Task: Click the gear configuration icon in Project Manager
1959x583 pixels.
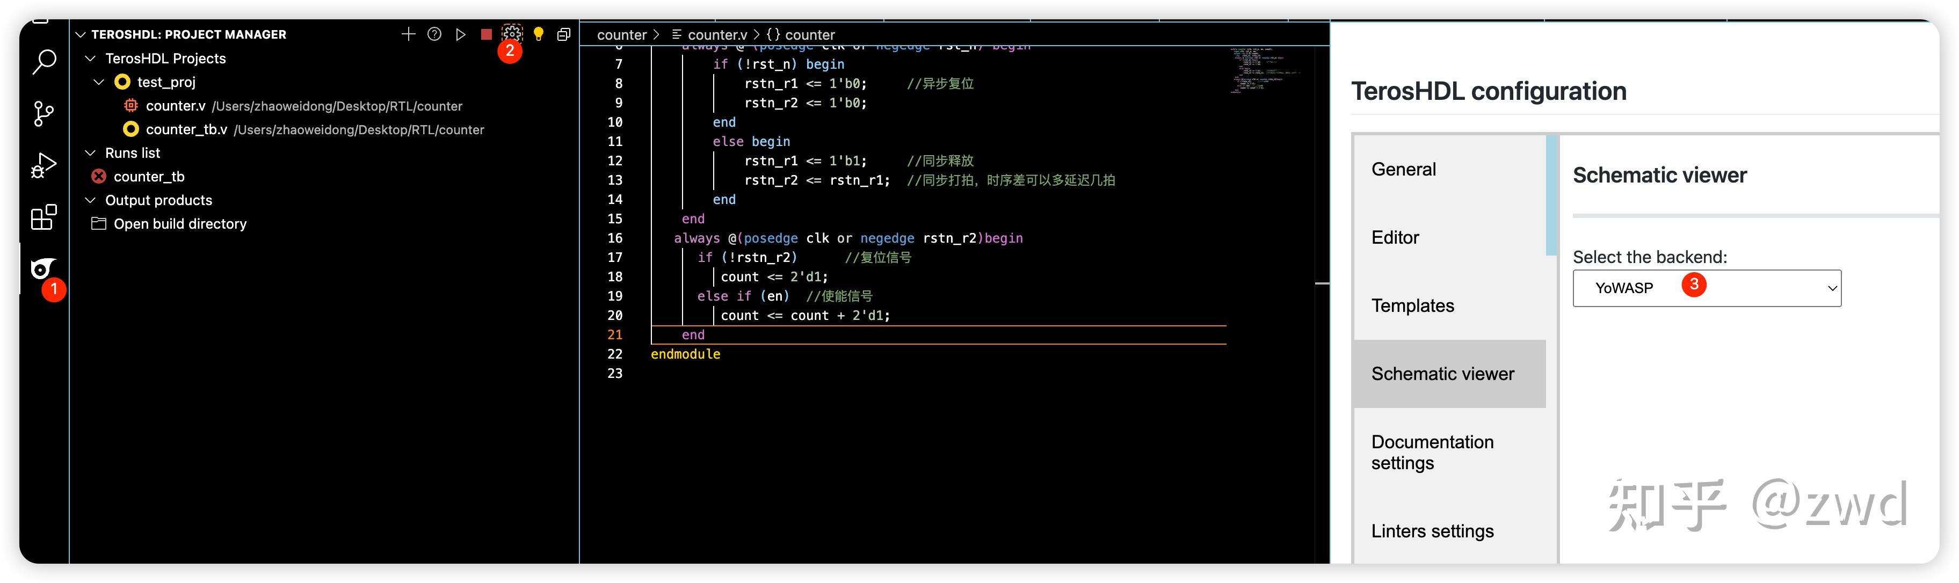Action: 512,34
